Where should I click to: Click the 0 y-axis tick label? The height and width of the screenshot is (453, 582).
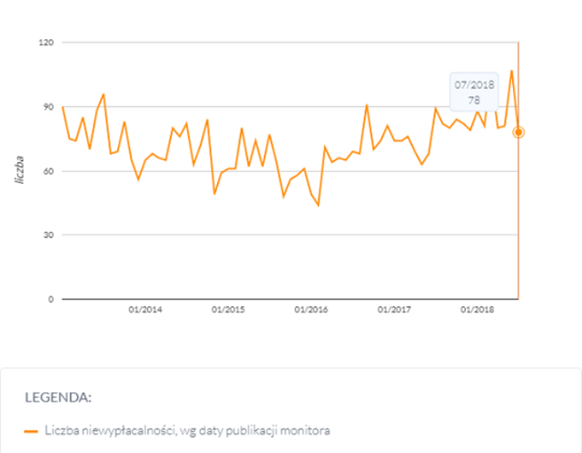(x=51, y=299)
